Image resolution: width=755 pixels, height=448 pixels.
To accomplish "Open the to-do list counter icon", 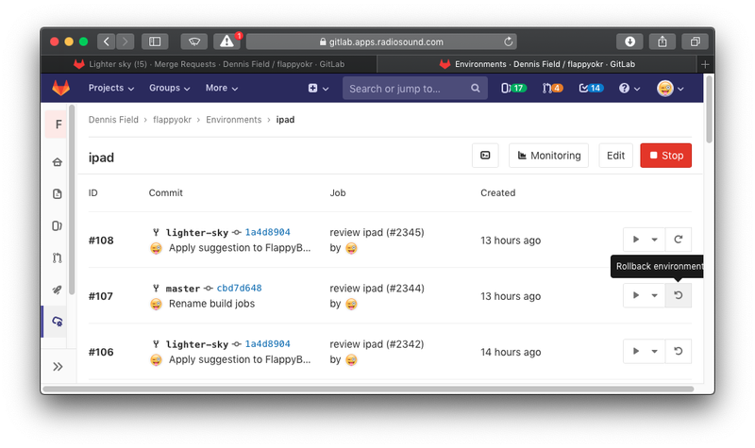I will 590,89.
